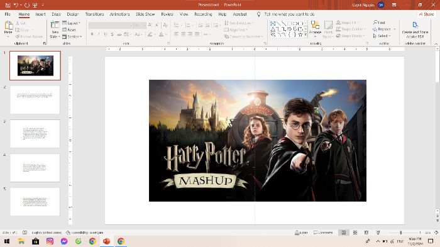Screen dimensions: 440x247
Task: Select the Harry Potter Mashup image on slide
Action: 257,141
